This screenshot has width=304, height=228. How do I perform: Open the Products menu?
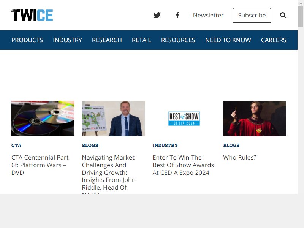pyautogui.click(x=27, y=40)
